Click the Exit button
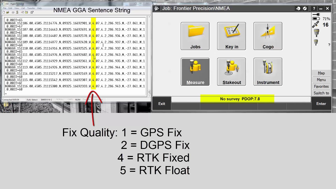This screenshot has height=189, width=336. 162,104
